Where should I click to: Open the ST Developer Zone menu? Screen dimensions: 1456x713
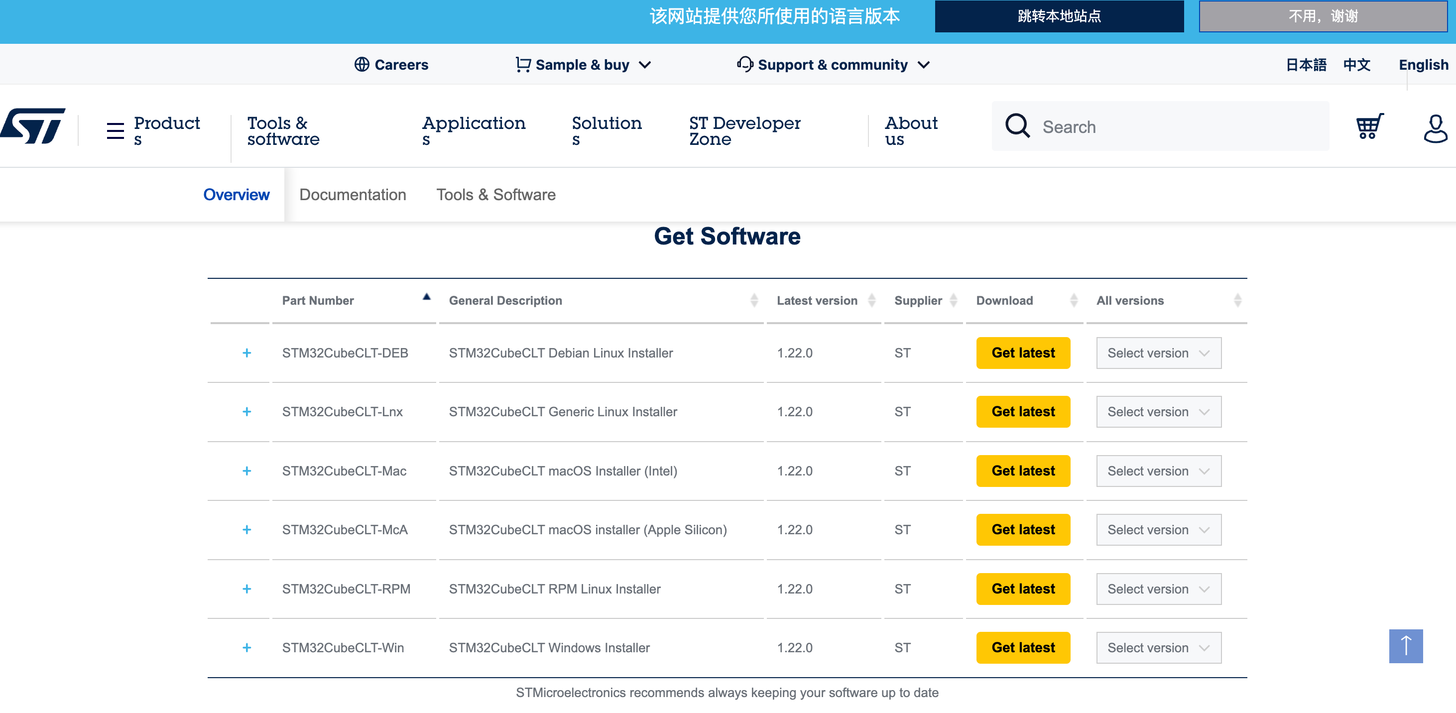coord(744,131)
